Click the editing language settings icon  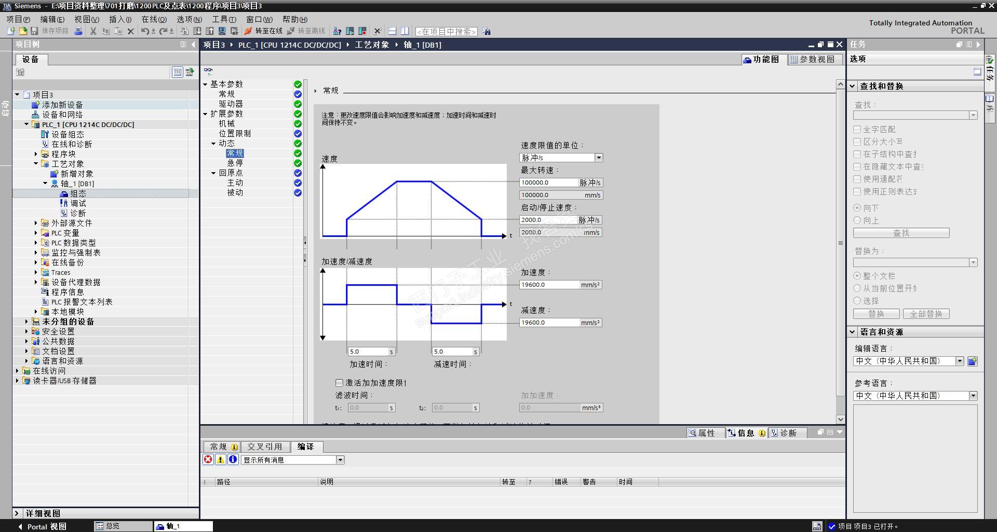click(973, 361)
